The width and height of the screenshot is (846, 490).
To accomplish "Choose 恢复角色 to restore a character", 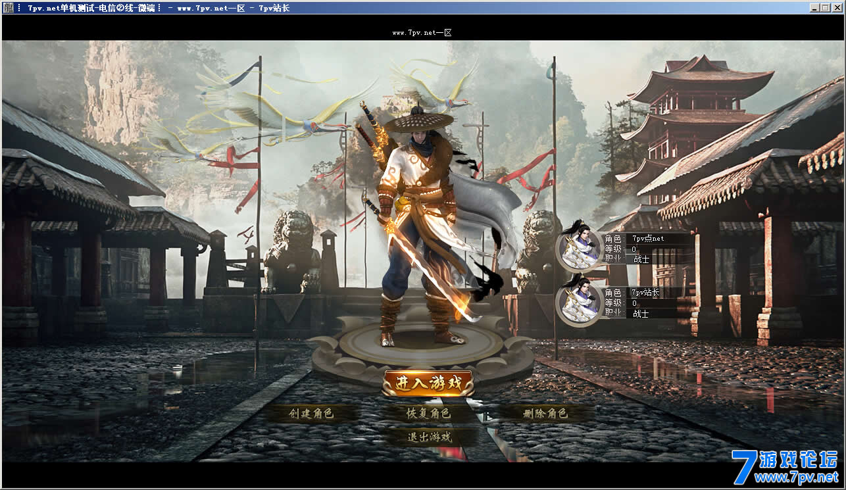I will (428, 414).
